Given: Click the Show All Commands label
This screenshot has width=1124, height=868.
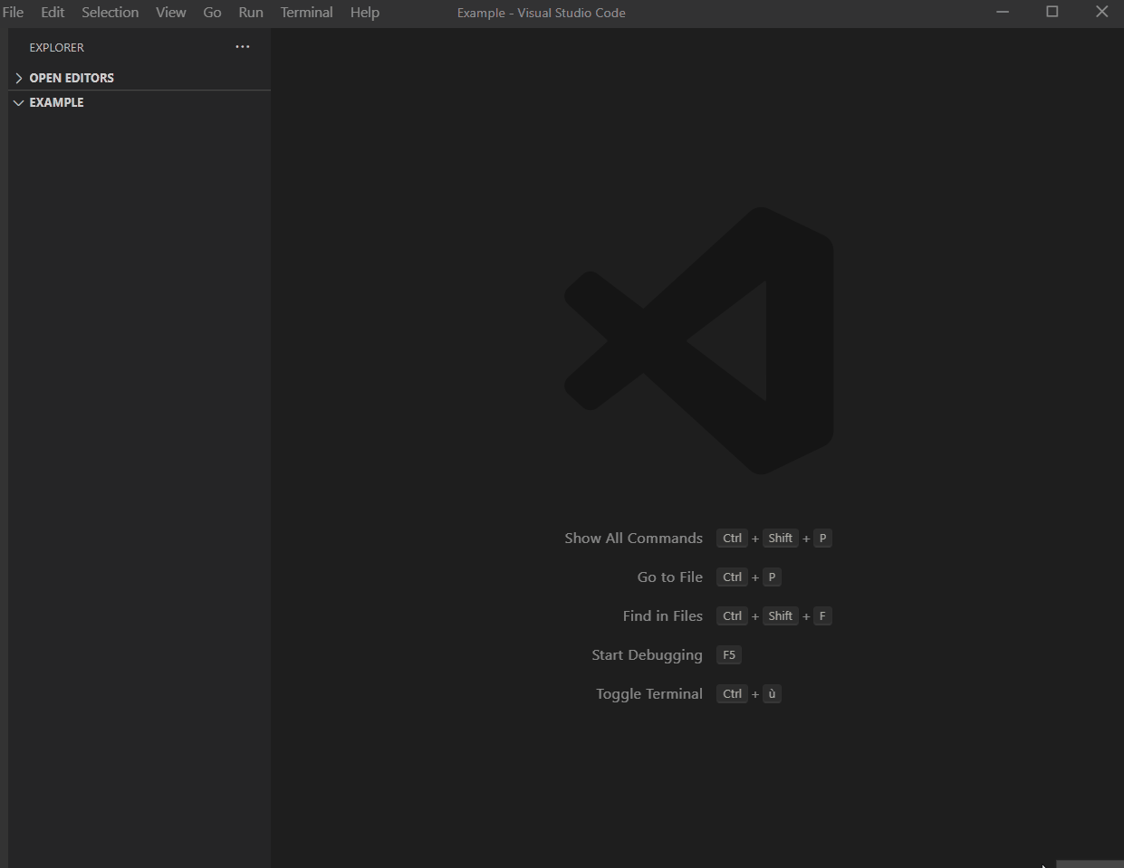Looking at the screenshot, I should pyautogui.click(x=633, y=538).
